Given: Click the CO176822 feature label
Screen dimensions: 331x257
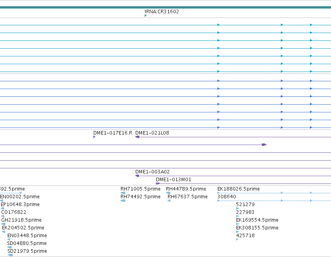Looking at the screenshot, I should [14, 212].
